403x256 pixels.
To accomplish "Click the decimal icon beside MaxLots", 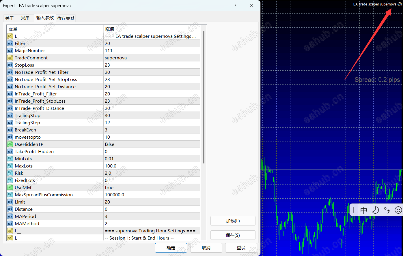I will (10, 166).
